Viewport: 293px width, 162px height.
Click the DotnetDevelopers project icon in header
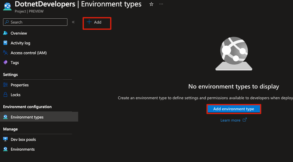coord(7,7)
